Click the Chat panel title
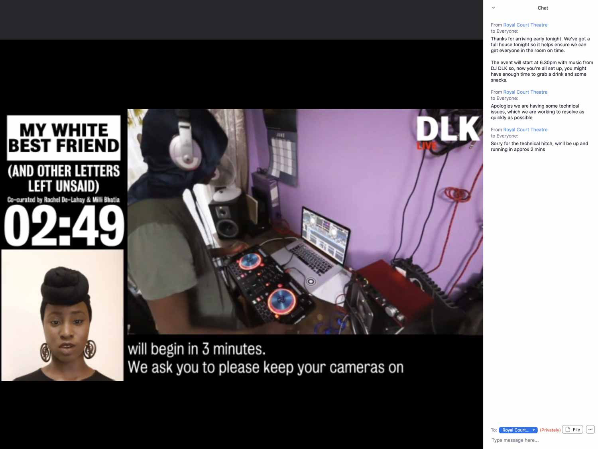The image size is (598, 449). [x=543, y=8]
